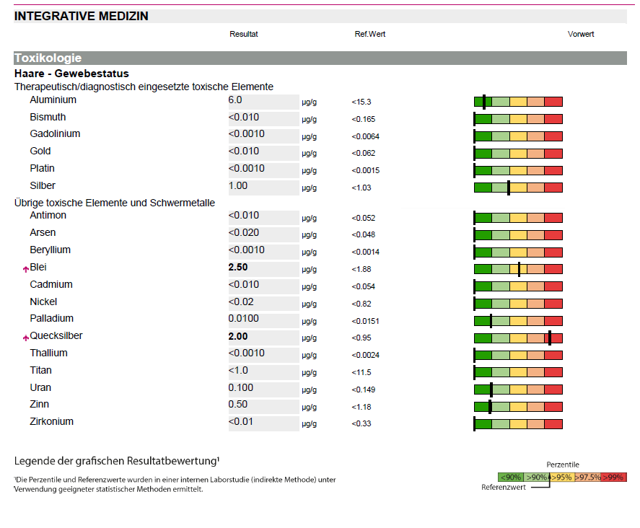Click the Palladium percentile bar
This screenshot has height=528, width=640.
tap(517, 320)
